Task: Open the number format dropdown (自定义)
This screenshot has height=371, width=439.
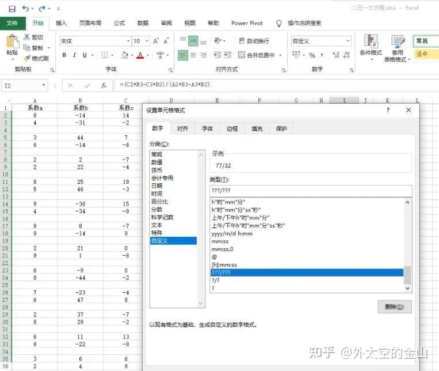Action: [348, 41]
